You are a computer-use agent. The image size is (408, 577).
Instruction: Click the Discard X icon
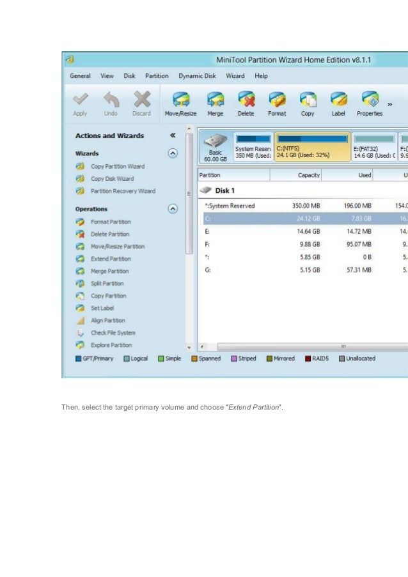[x=142, y=99]
